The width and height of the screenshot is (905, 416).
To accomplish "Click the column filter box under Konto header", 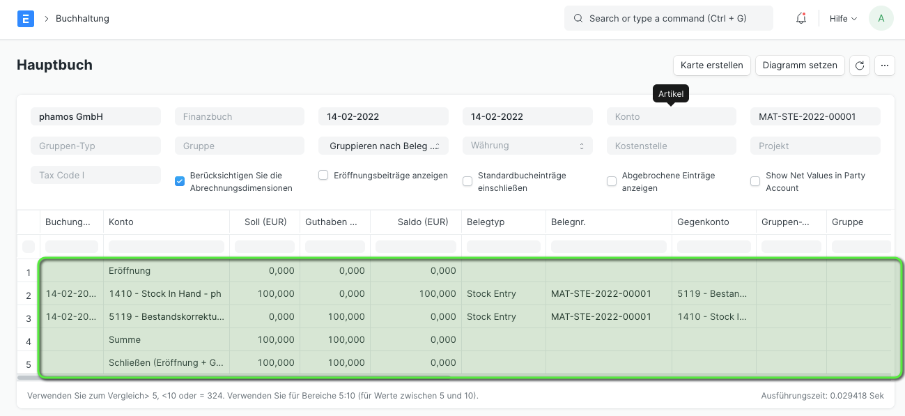I will [x=167, y=247].
